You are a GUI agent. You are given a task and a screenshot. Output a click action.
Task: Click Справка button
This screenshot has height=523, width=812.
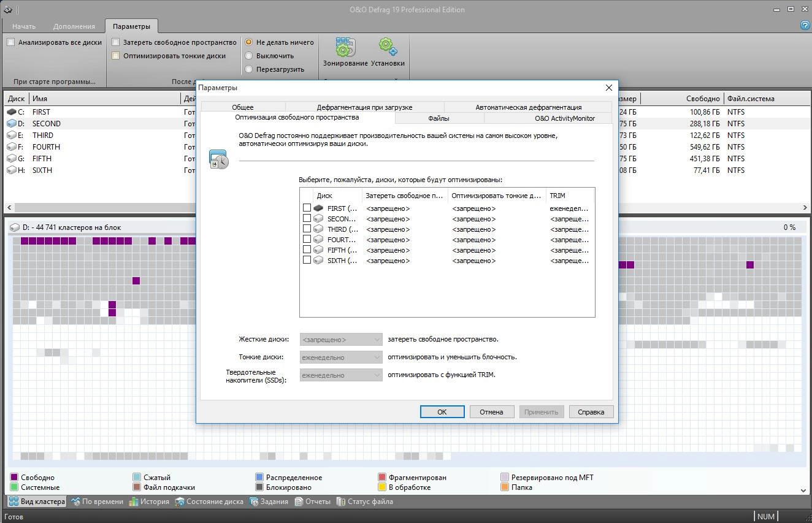click(591, 412)
